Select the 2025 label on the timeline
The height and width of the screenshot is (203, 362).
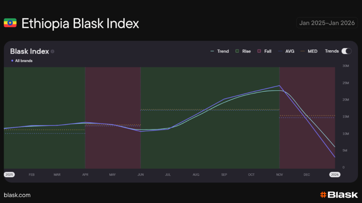tap(9, 174)
